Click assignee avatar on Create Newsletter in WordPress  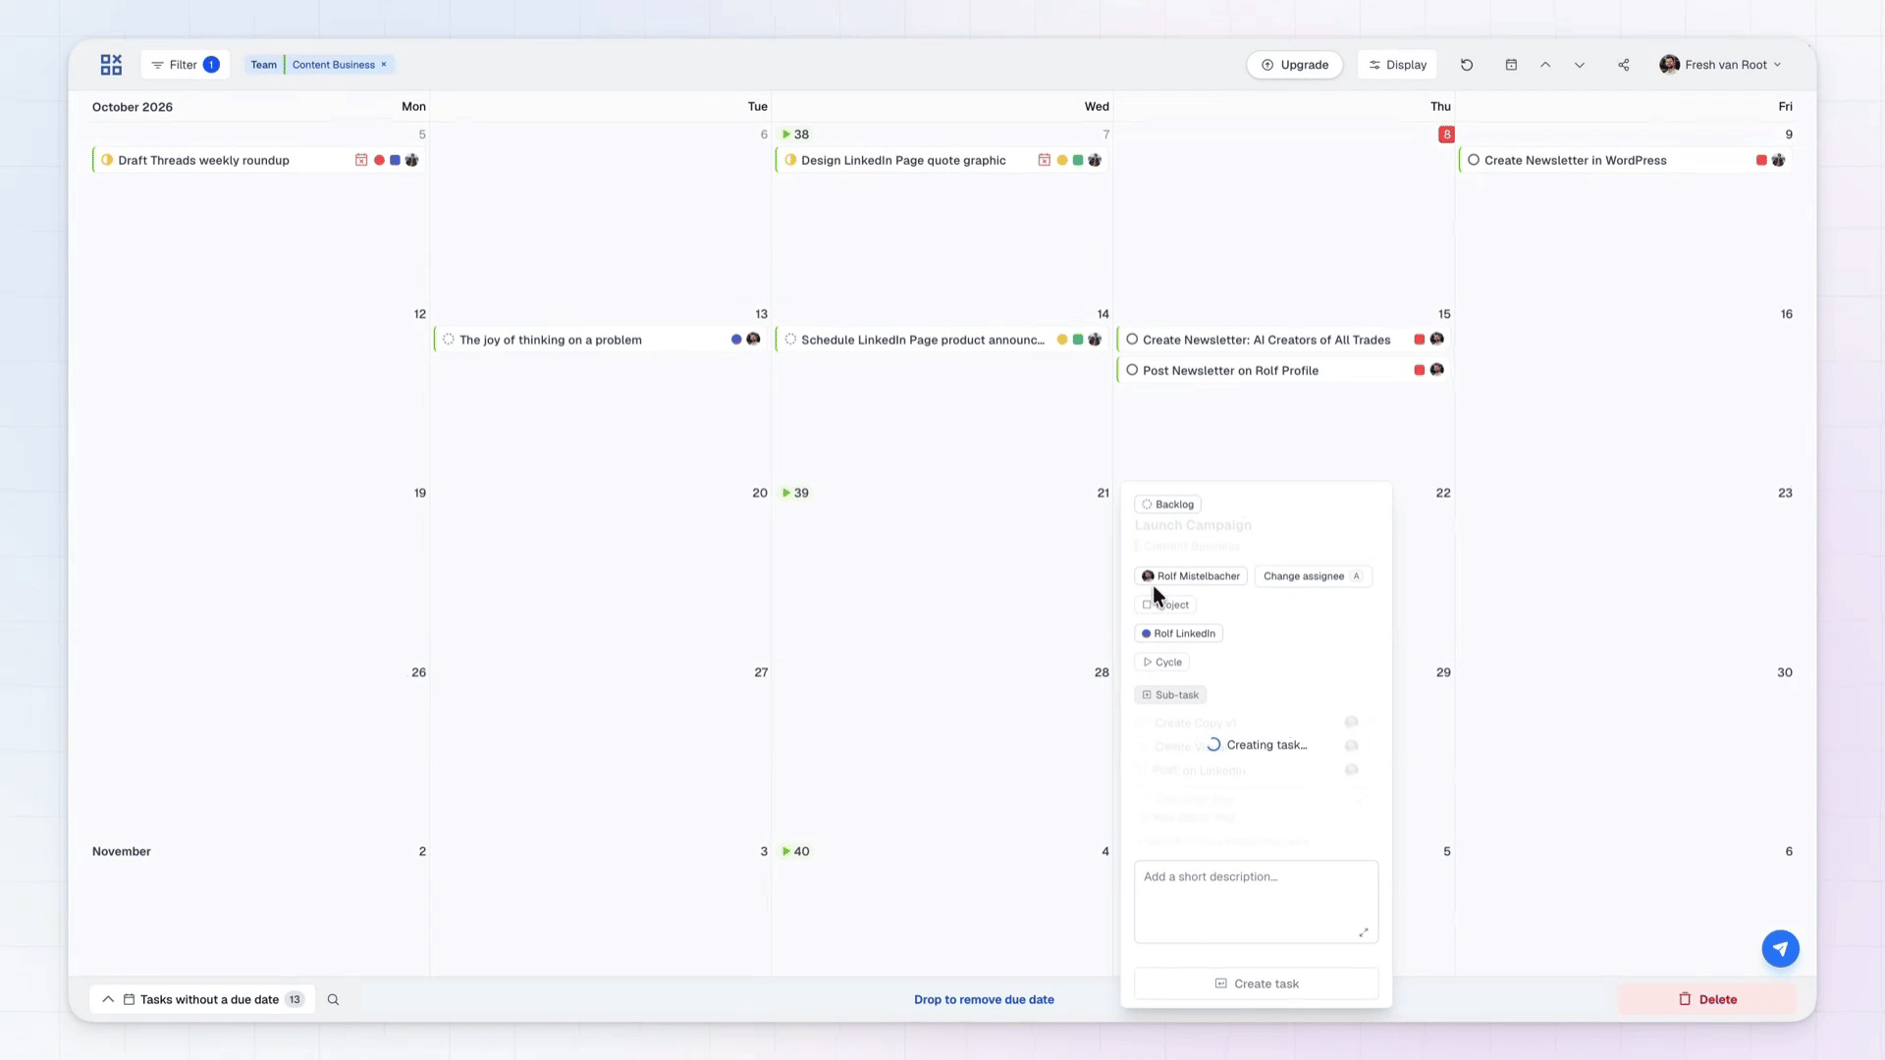[x=1778, y=160]
